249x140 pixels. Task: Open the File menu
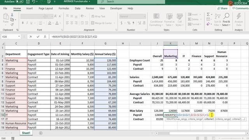tap(5, 9)
